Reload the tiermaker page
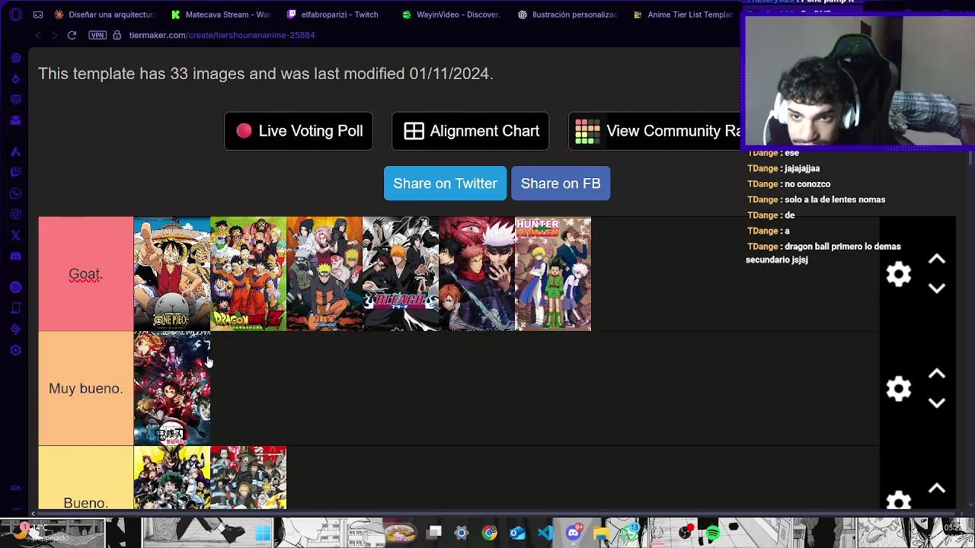 tap(72, 35)
